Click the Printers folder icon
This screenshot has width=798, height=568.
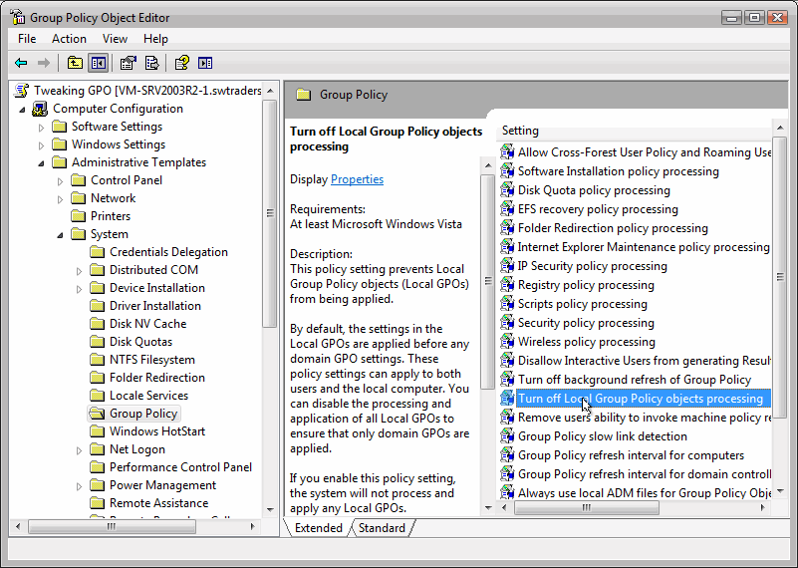coord(79,216)
